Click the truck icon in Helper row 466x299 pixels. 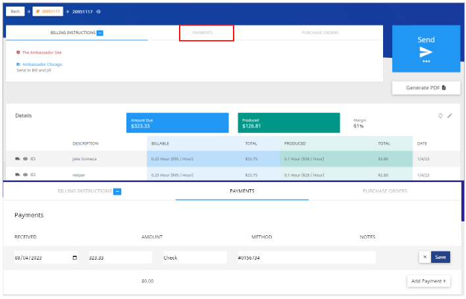18,175
